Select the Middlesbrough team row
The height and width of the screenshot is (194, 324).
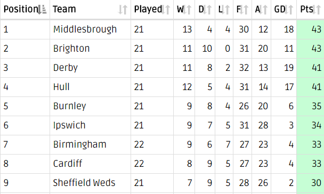(162, 29)
